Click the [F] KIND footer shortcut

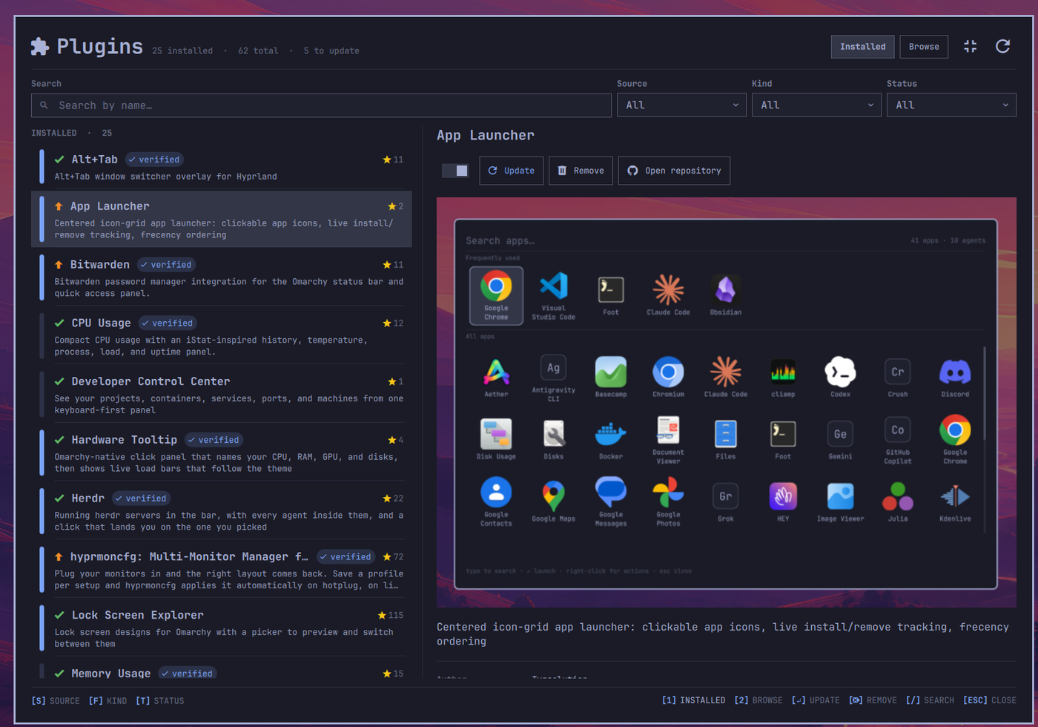(108, 700)
